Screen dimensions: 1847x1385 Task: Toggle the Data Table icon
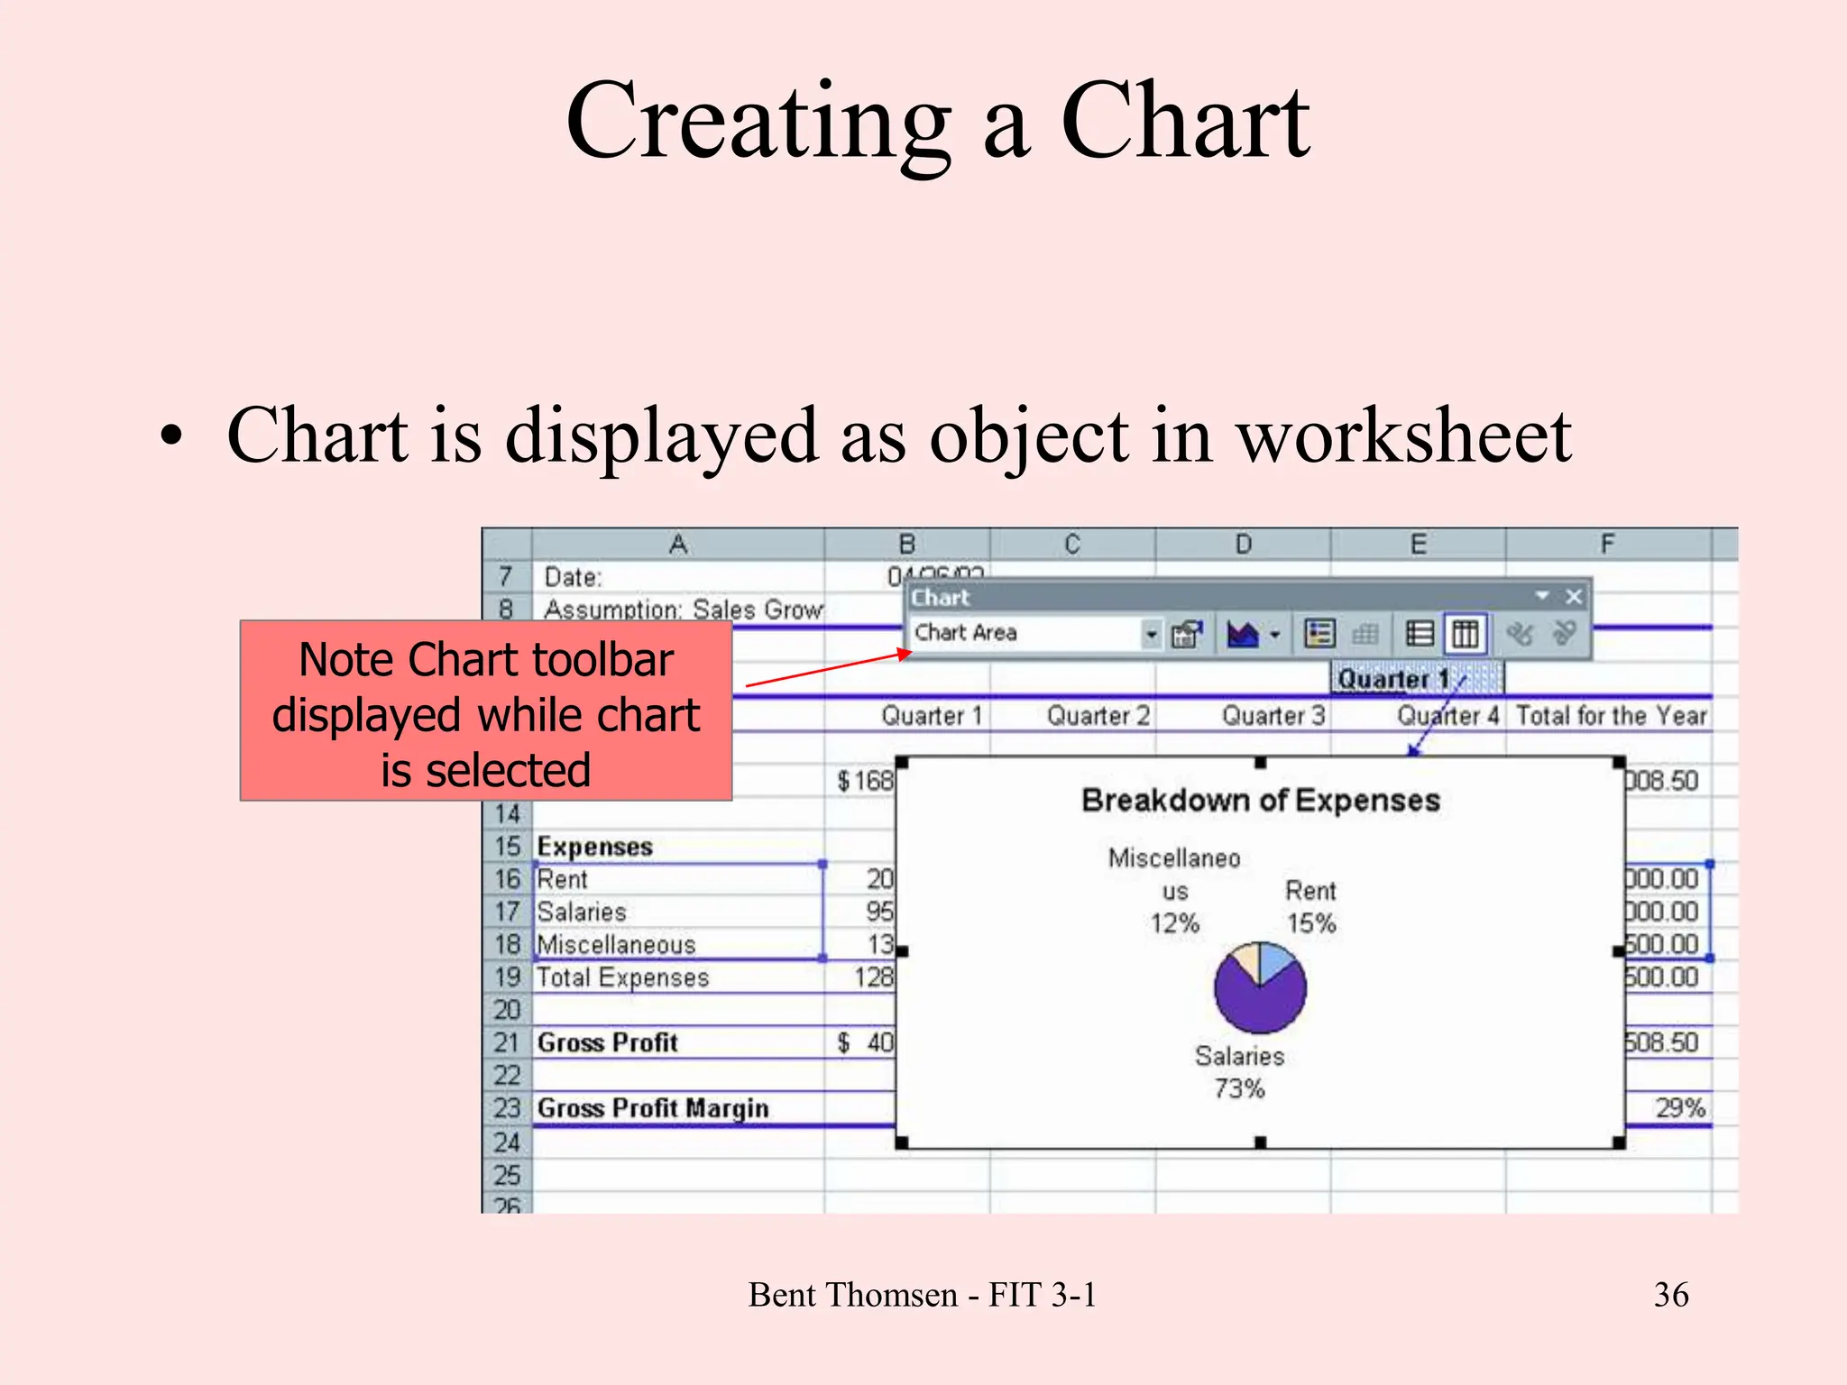(x=1365, y=634)
